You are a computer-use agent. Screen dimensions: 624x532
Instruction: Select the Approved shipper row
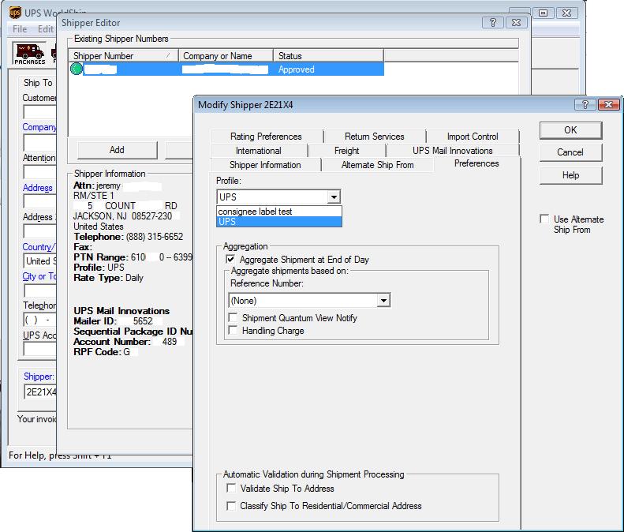coord(226,69)
